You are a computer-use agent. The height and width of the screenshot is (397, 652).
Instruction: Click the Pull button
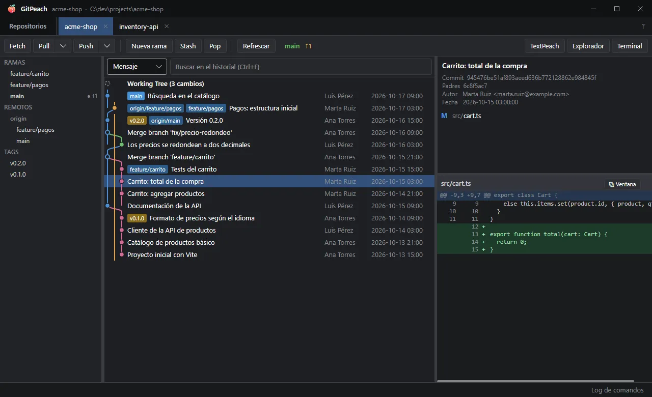tap(44, 46)
